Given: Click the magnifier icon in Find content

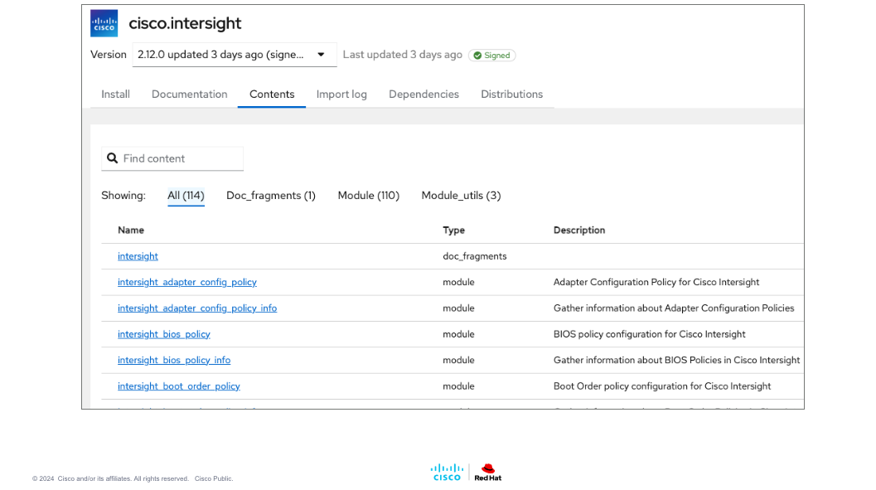Looking at the screenshot, I should pos(113,158).
